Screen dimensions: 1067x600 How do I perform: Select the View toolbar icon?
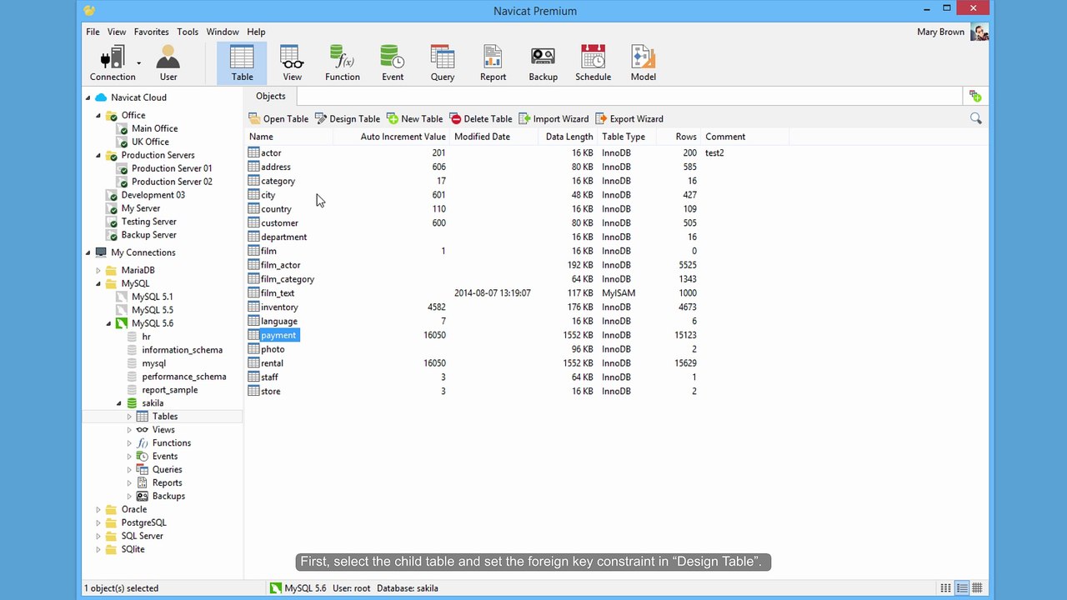pyautogui.click(x=292, y=63)
